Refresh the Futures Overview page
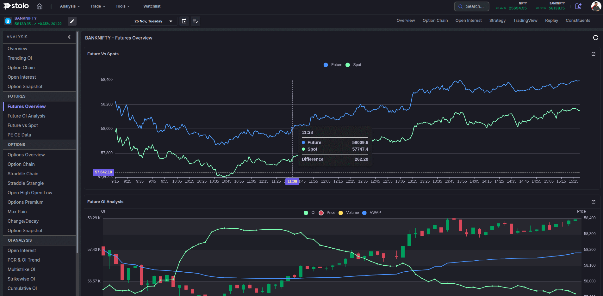This screenshot has width=603, height=296. (x=595, y=38)
